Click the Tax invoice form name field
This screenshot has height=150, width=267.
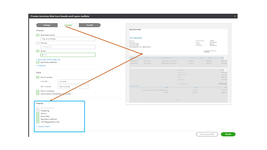point(73,86)
